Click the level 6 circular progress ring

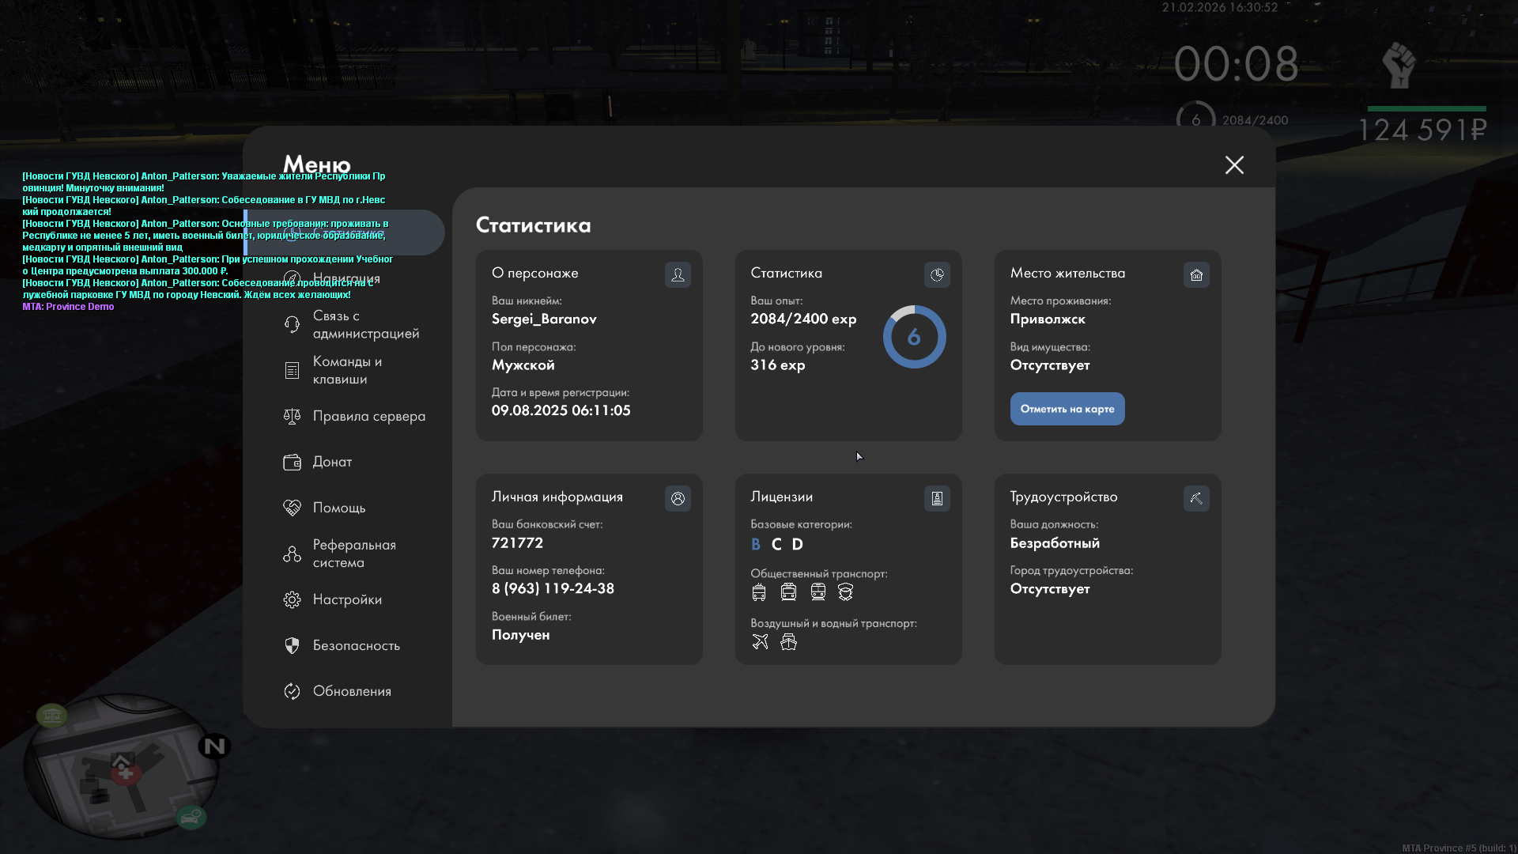(x=914, y=337)
